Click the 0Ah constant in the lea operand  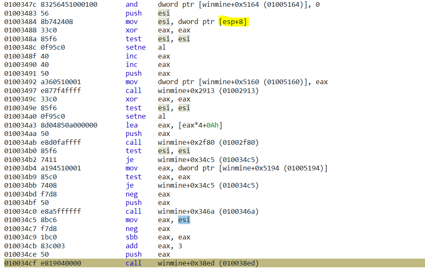tap(212, 125)
